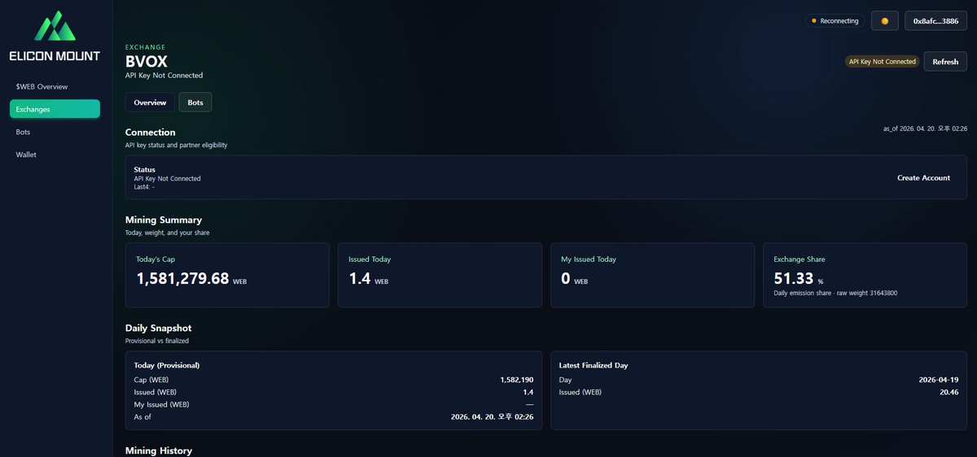
Task: Click the Last4 status line
Action: (144, 186)
